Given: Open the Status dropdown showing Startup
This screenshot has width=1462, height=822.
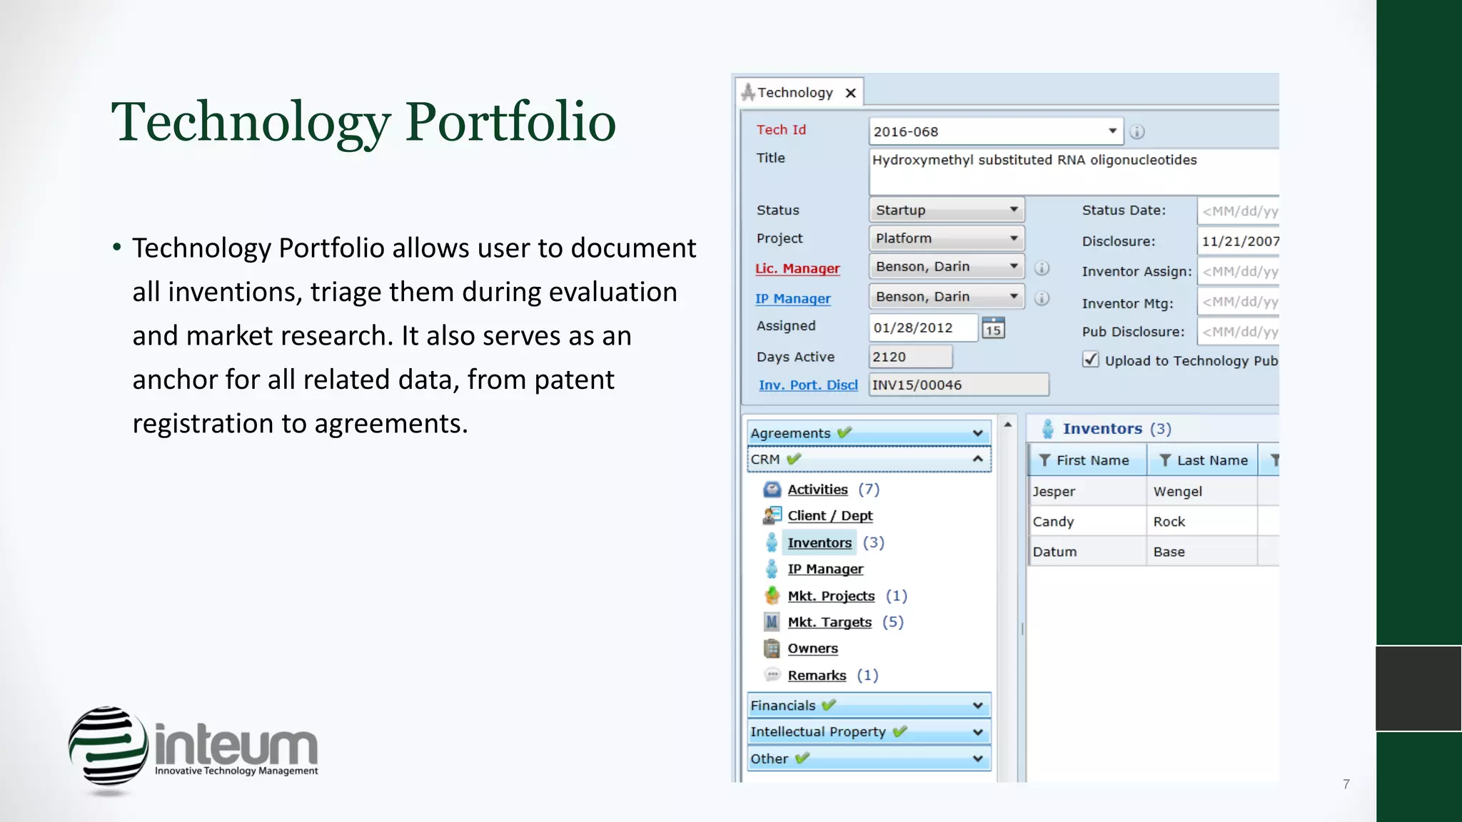Looking at the screenshot, I should point(1014,210).
